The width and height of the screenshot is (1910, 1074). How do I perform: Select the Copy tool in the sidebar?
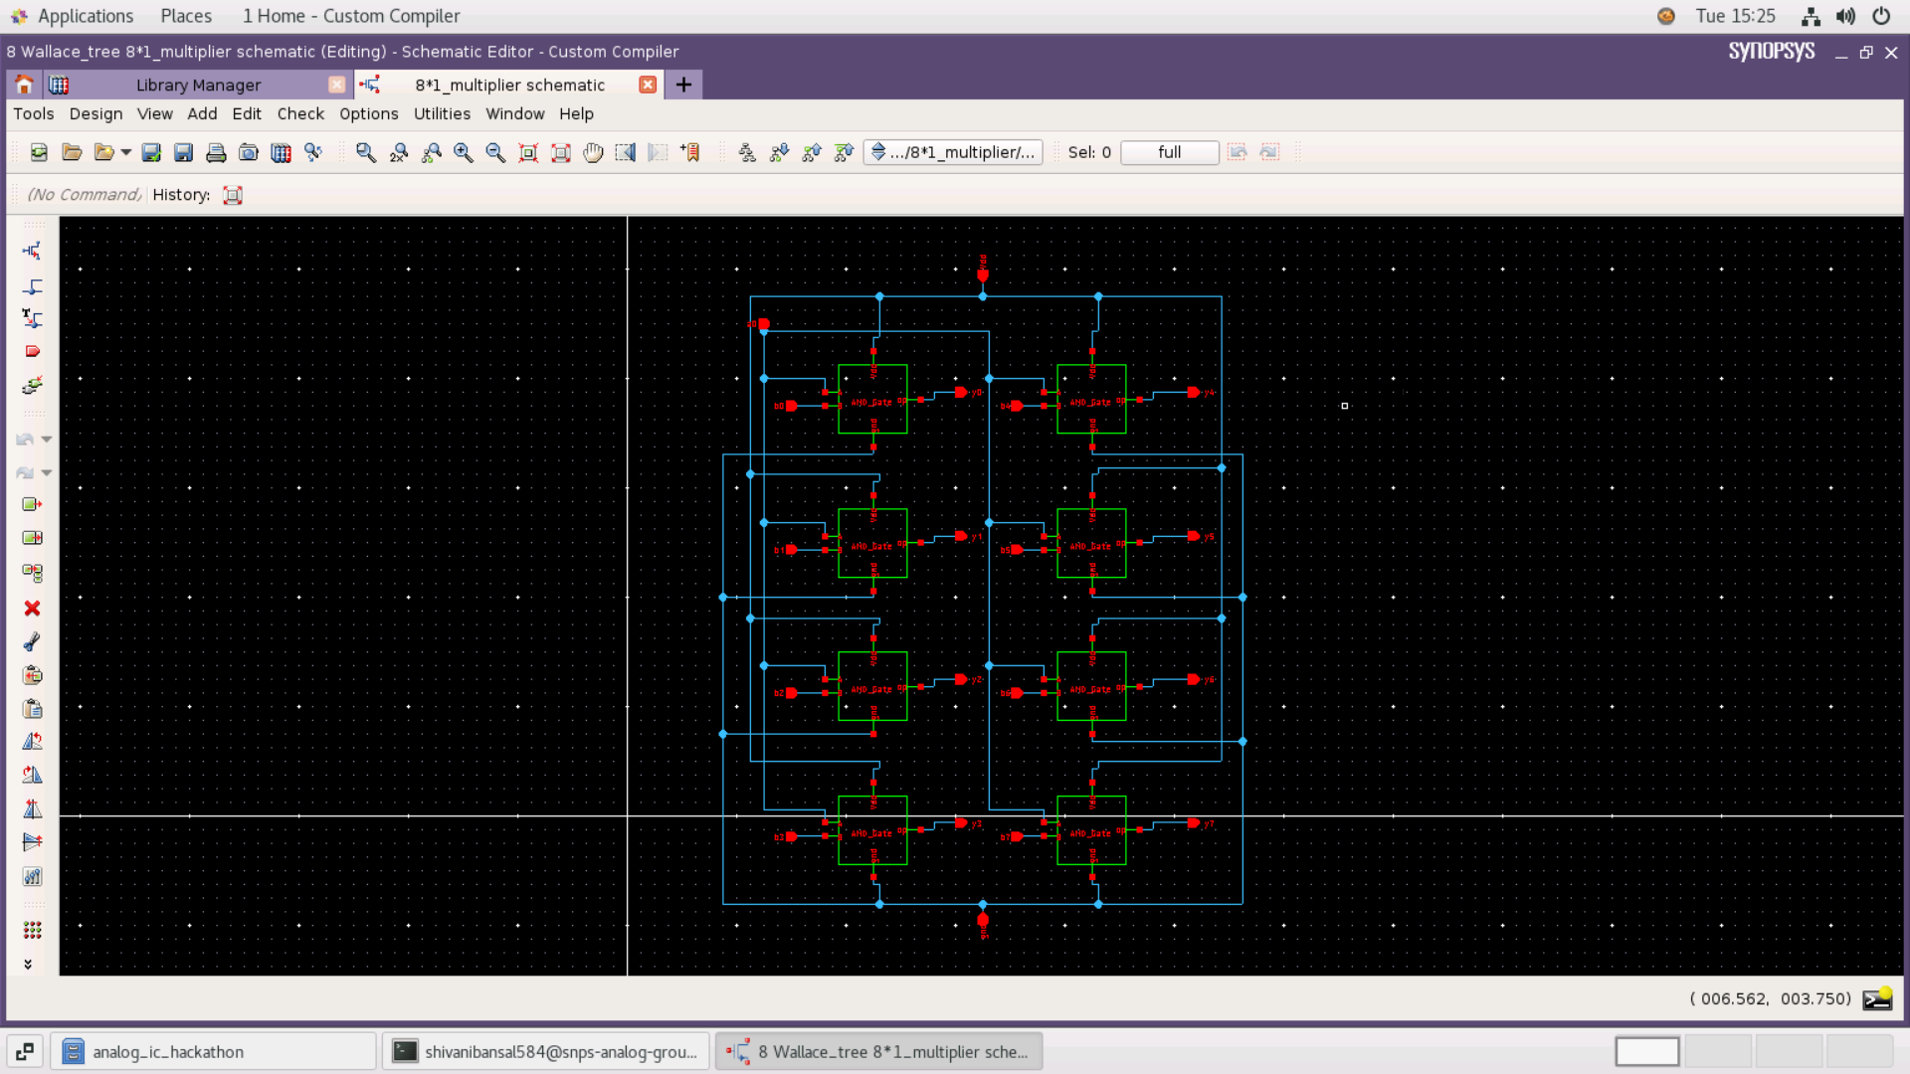pos(33,675)
